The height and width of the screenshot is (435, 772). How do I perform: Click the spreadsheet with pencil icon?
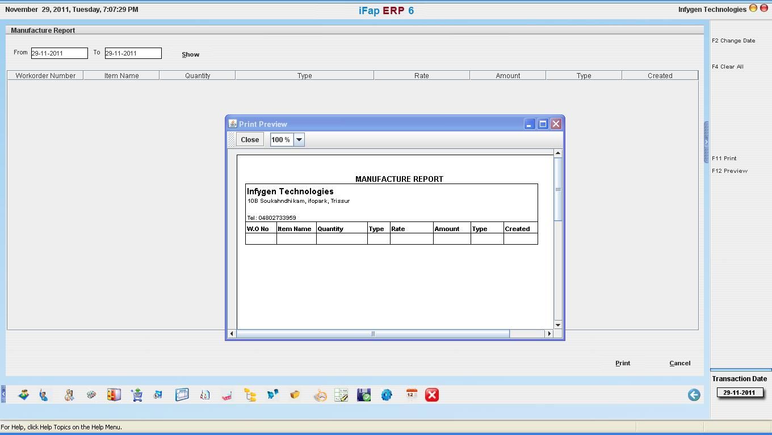[x=341, y=395]
